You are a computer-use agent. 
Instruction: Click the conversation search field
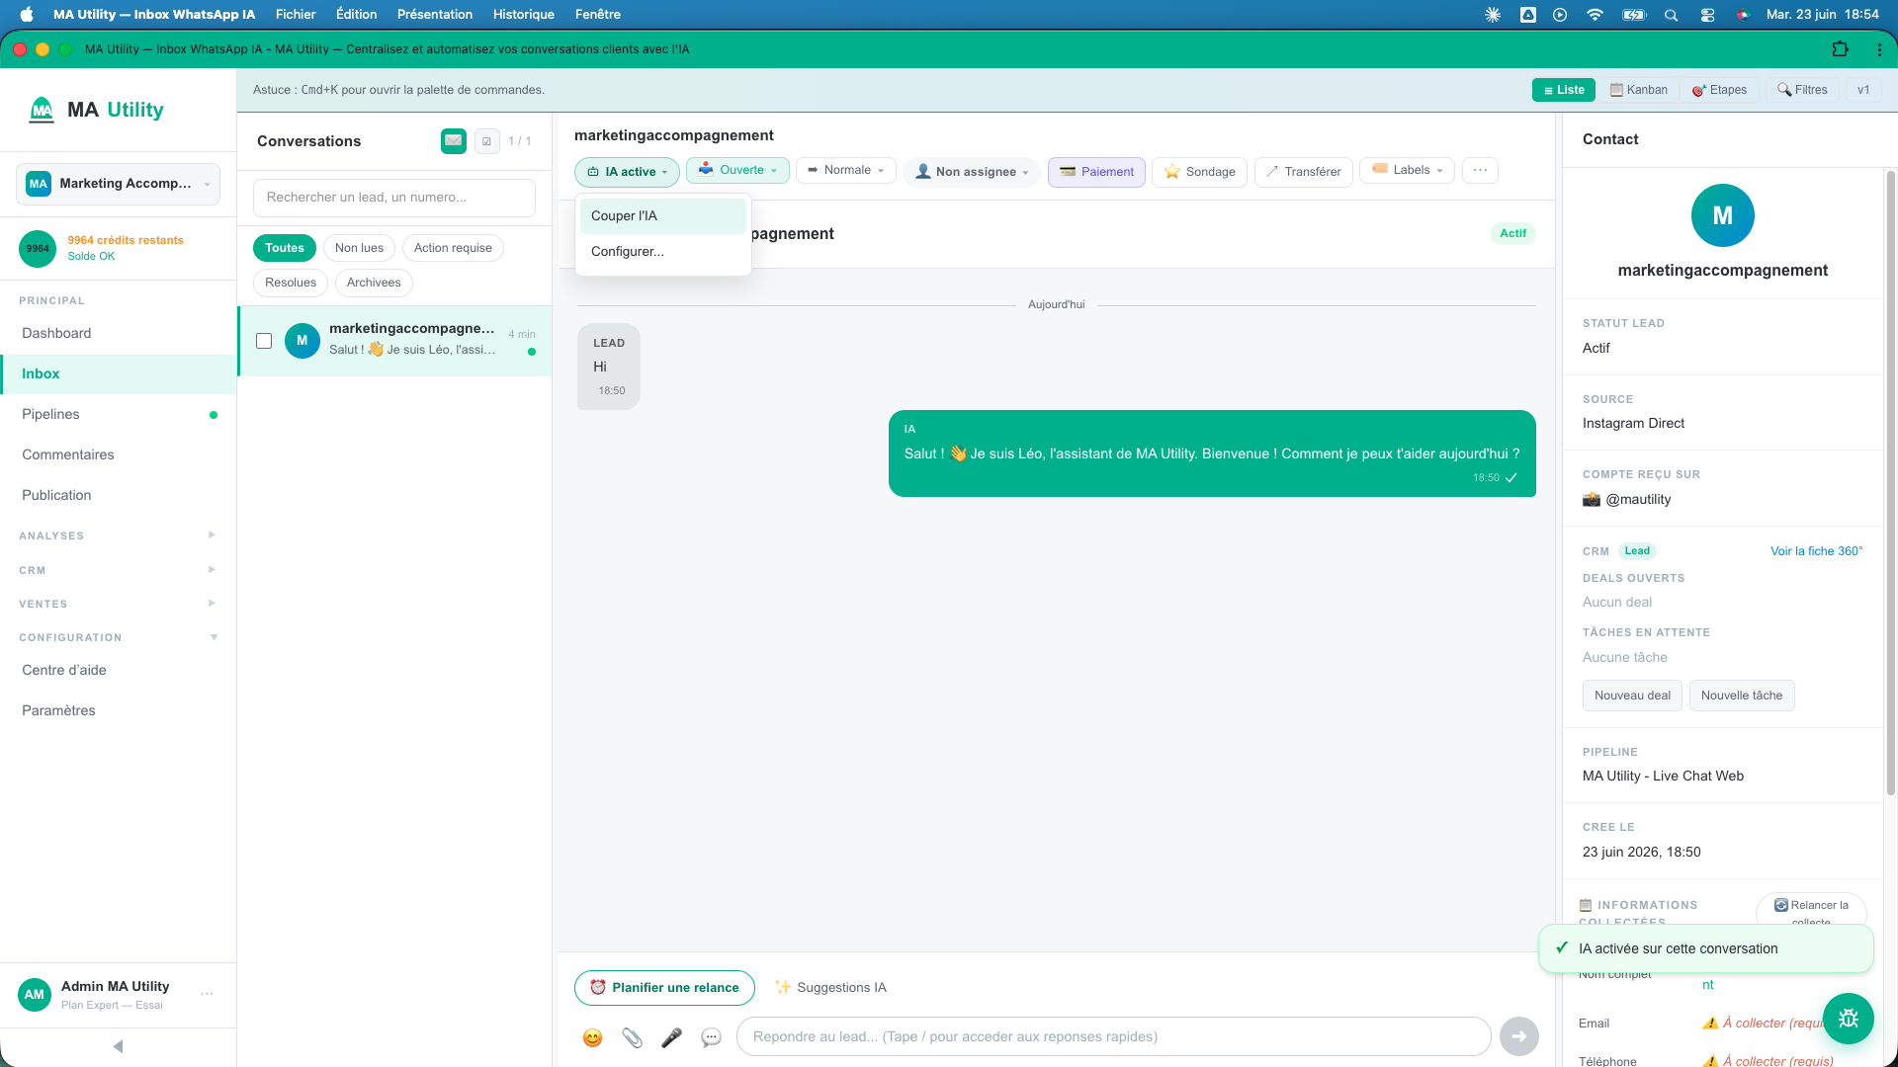(394, 198)
